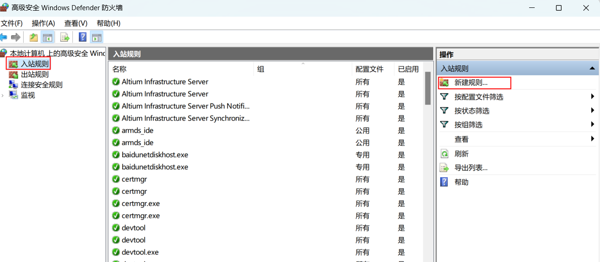Click the green check icon beside Altium Infrastructure Server Push Notifi...
This screenshot has width=600, height=262.
(116, 106)
